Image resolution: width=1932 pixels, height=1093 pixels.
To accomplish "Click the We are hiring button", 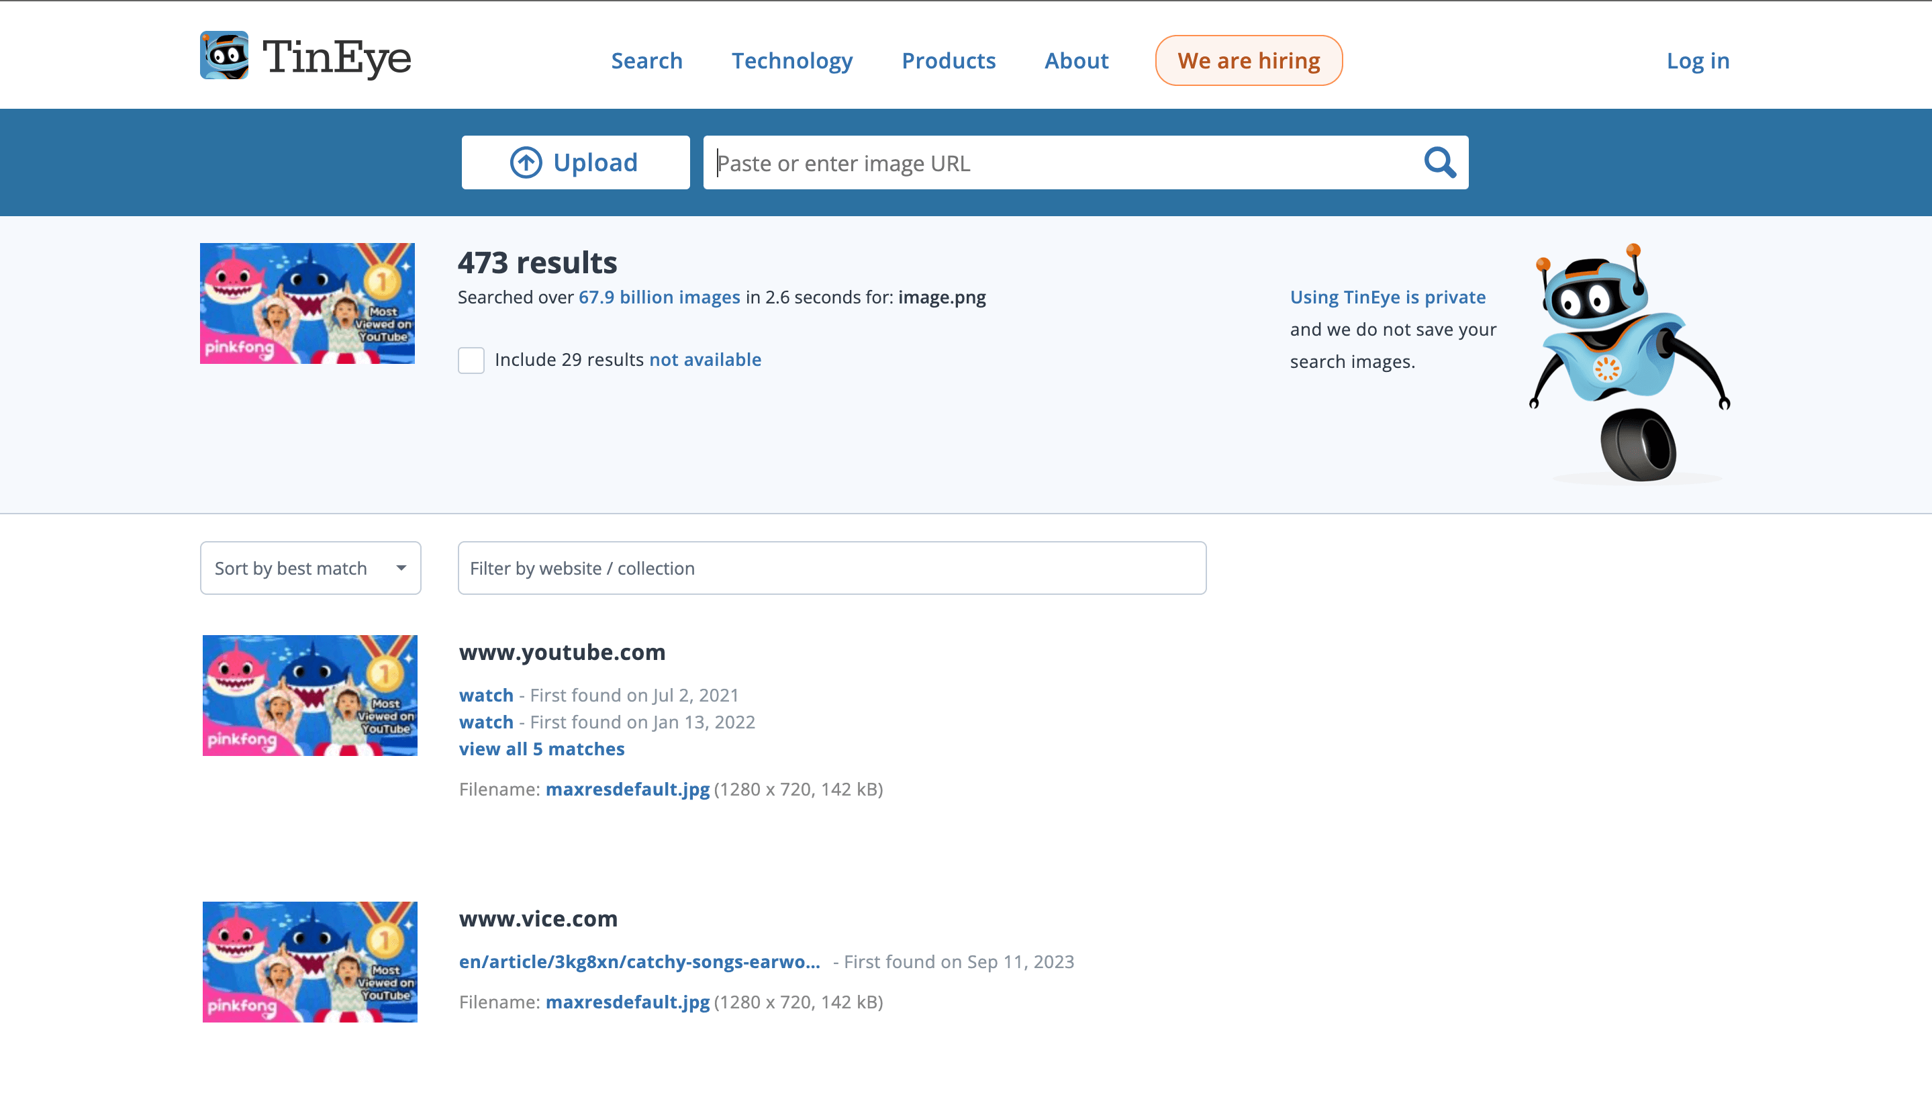I will coord(1248,61).
